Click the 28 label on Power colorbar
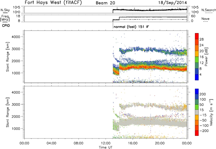Screen dimensions: 216x149 pos(201,39)
